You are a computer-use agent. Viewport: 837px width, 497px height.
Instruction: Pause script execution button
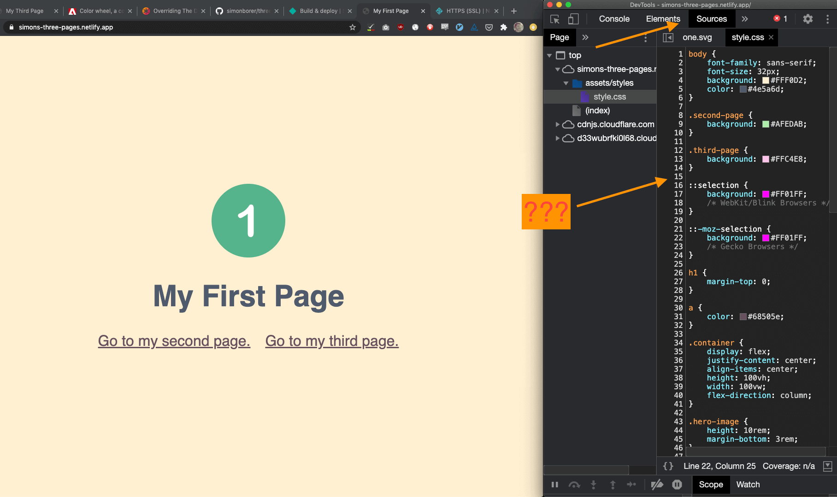coord(555,485)
